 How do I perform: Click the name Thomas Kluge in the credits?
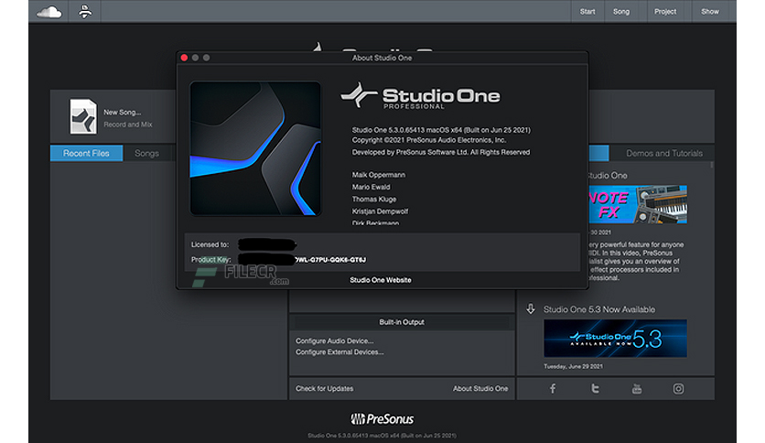(374, 199)
